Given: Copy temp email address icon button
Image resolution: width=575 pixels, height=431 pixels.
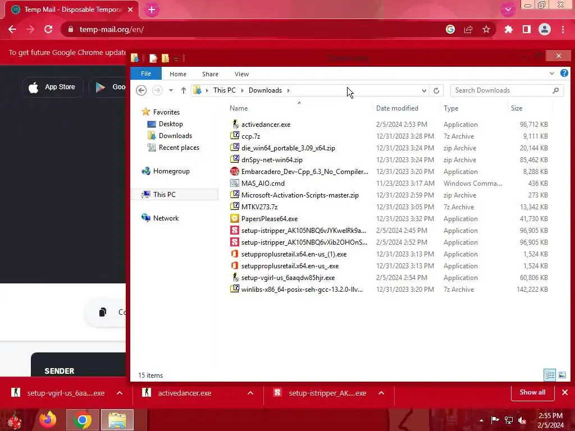Looking at the screenshot, I should pyautogui.click(x=103, y=312).
